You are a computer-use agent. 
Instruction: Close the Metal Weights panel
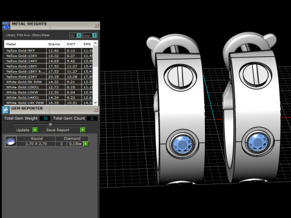(x=96, y=25)
